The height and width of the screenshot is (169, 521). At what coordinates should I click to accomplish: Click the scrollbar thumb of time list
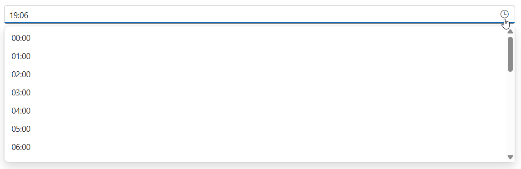click(511, 55)
